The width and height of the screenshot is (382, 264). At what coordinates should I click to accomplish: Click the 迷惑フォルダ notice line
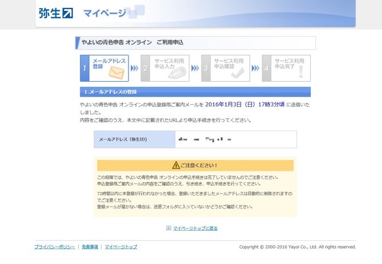[x=175, y=207]
